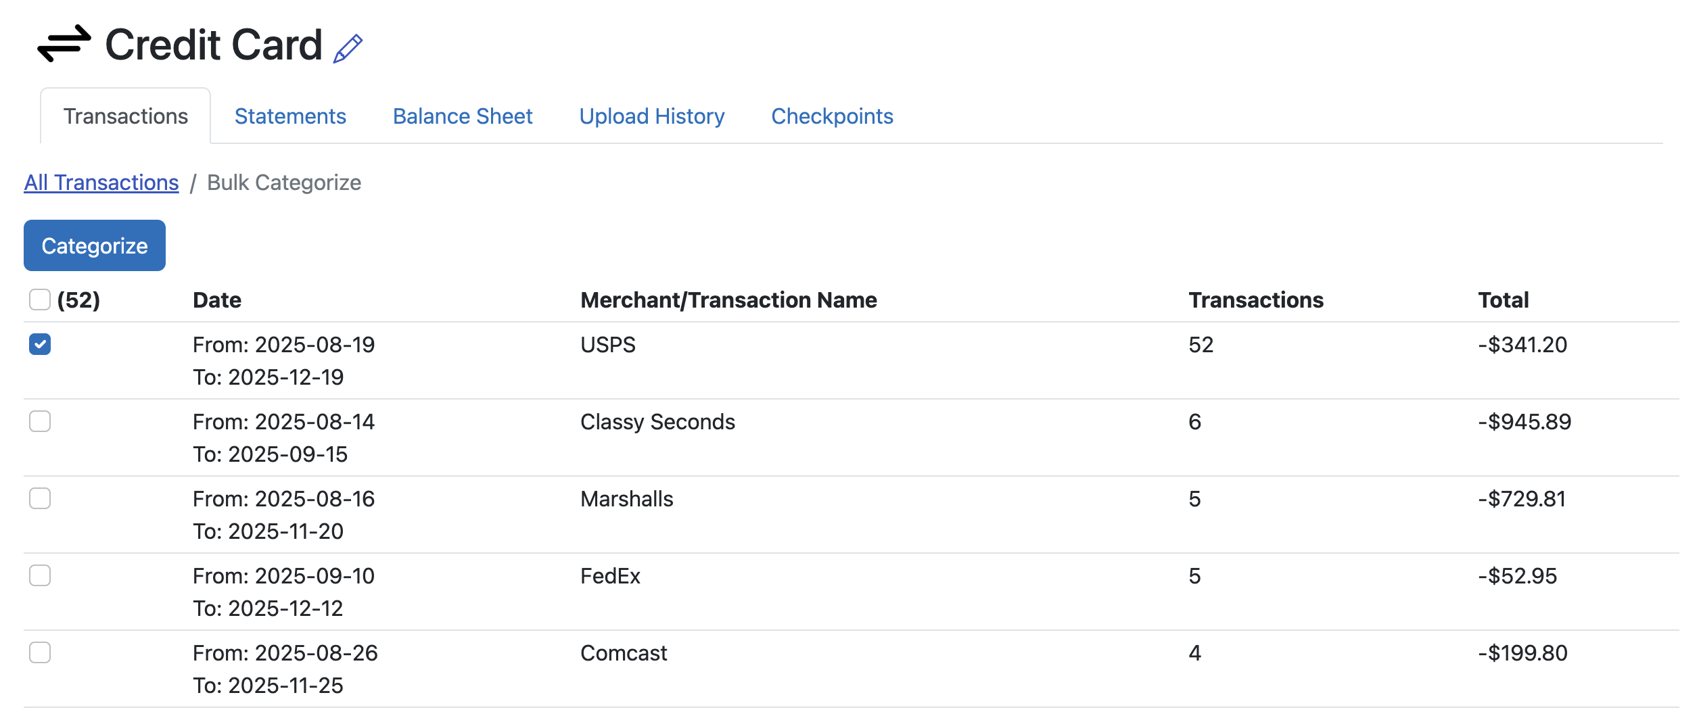Enable the Comcast row checkbox
The image size is (1699, 718).
pyautogui.click(x=40, y=652)
